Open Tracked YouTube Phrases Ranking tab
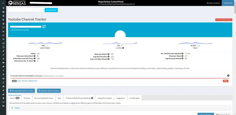The width and height of the screenshot is (236, 115). tap(77, 98)
